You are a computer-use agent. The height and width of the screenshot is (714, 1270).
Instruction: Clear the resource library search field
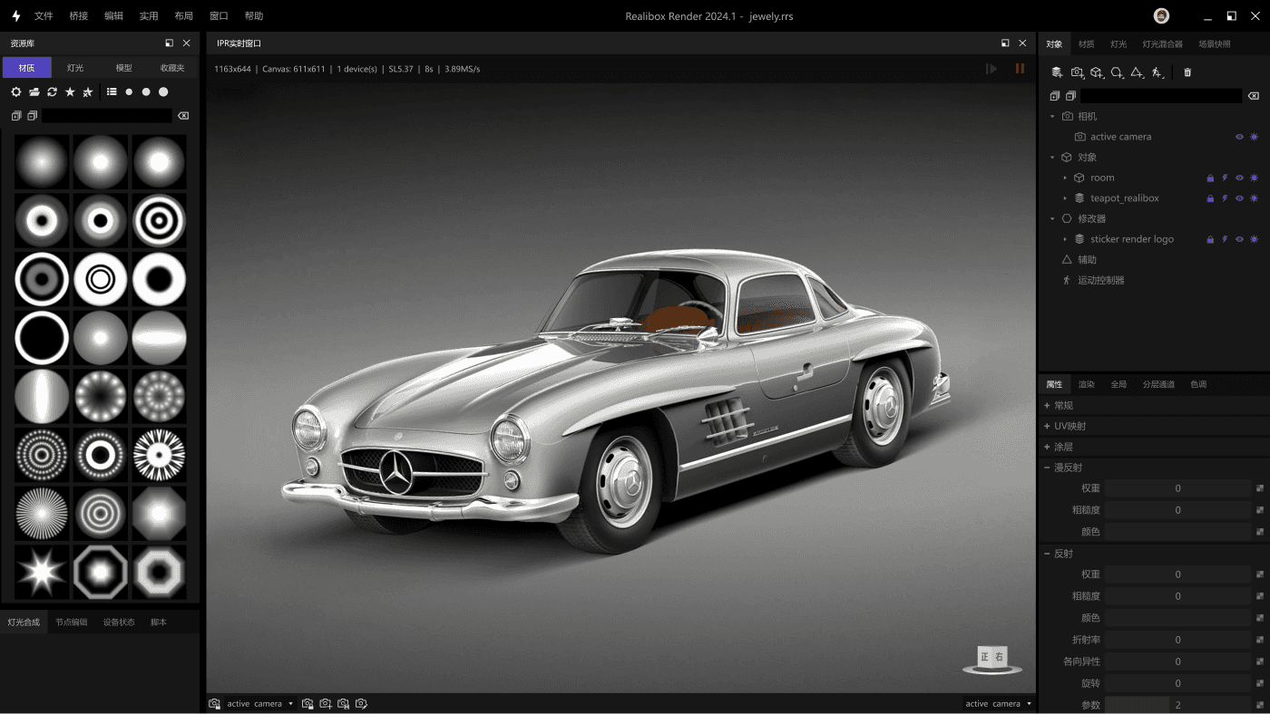[183, 116]
